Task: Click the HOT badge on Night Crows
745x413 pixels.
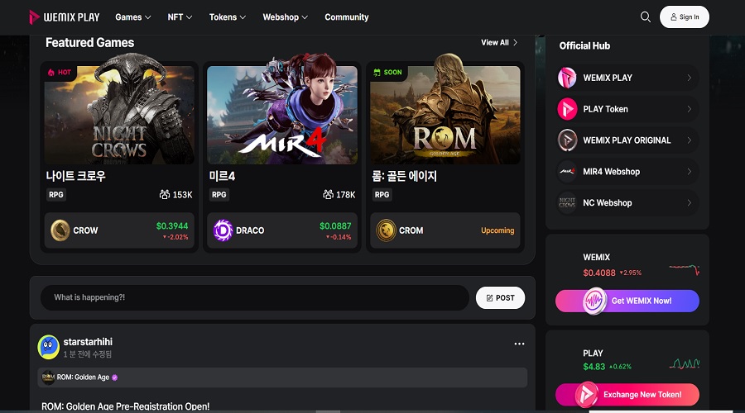Action: point(60,72)
